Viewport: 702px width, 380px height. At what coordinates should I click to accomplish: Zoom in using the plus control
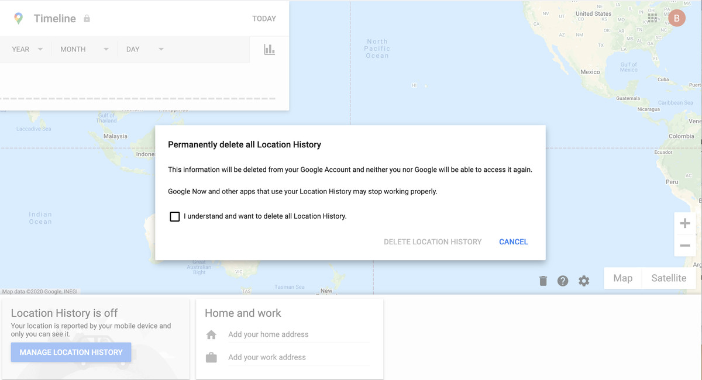(684, 223)
